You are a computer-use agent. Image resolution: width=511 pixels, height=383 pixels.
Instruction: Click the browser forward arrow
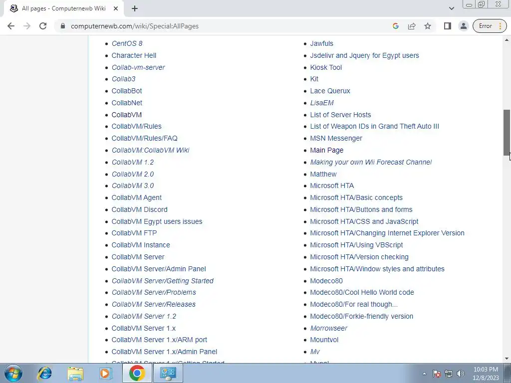coord(27,26)
